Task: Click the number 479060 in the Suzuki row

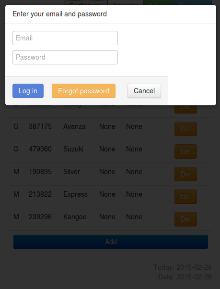Action: click(40, 149)
